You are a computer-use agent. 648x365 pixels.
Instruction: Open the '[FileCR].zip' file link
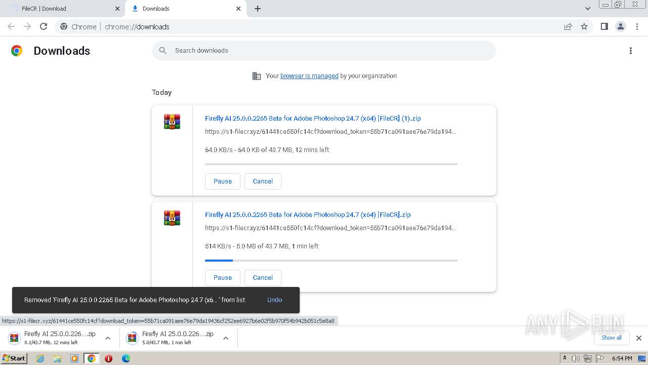pyautogui.click(x=308, y=214)
